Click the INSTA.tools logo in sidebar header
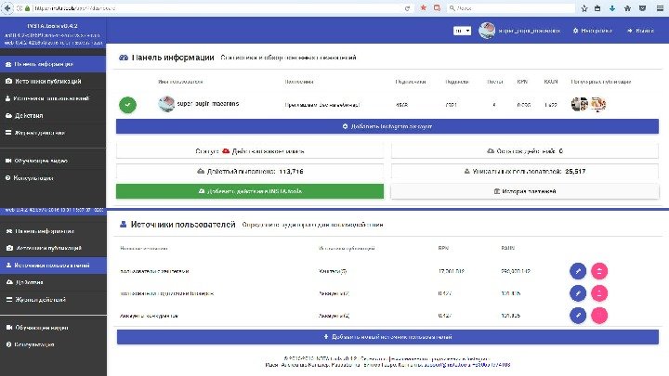This screenshot has height=376, width=669. (52, 26)
